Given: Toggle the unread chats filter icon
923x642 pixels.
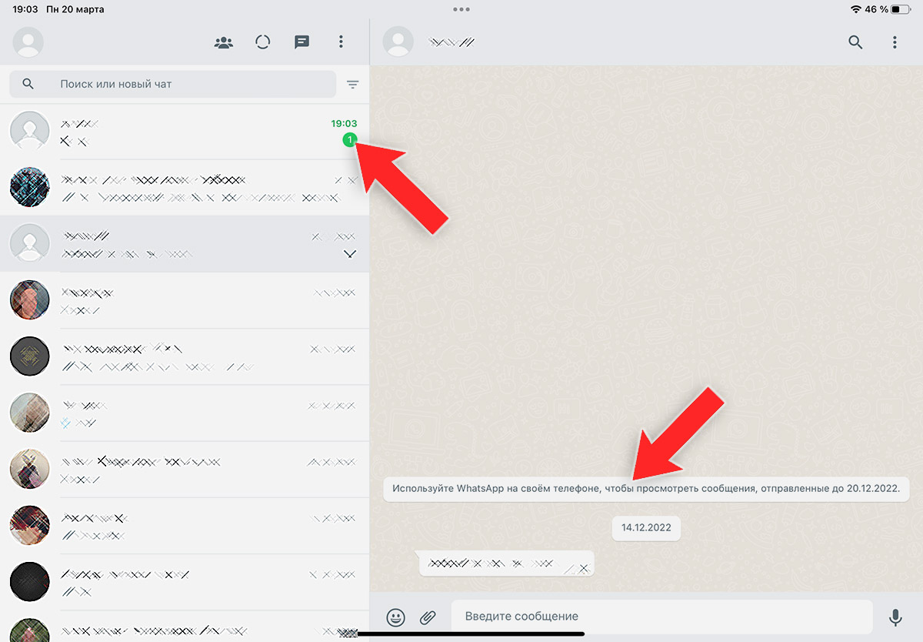Looking at the screenshot, I should click(x=353, y=85).
